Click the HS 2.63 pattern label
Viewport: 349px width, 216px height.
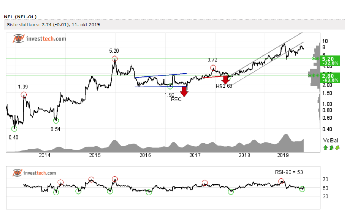[224, 87]
